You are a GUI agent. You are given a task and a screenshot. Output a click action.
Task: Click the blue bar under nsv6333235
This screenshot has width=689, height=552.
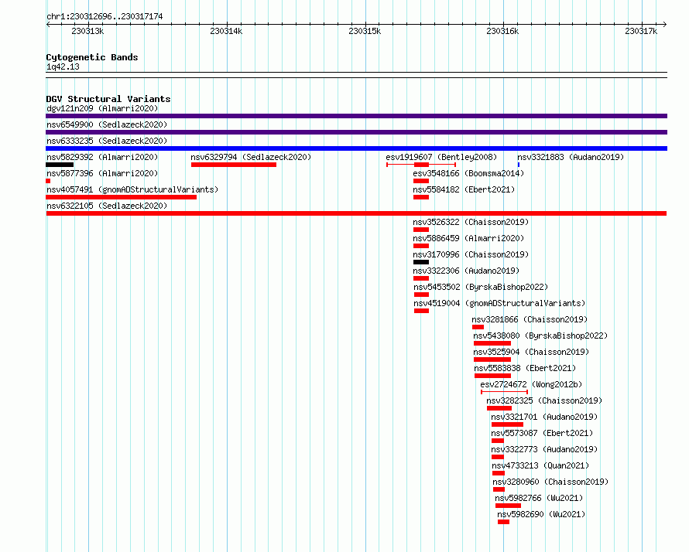click(356, 148)
